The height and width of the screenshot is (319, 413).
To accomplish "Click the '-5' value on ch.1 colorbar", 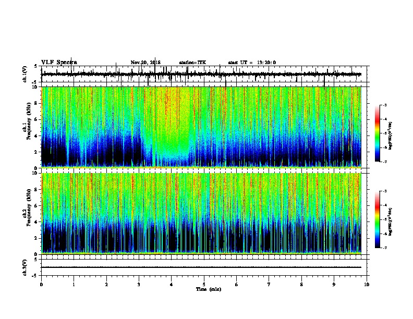I will click(385, 133).
